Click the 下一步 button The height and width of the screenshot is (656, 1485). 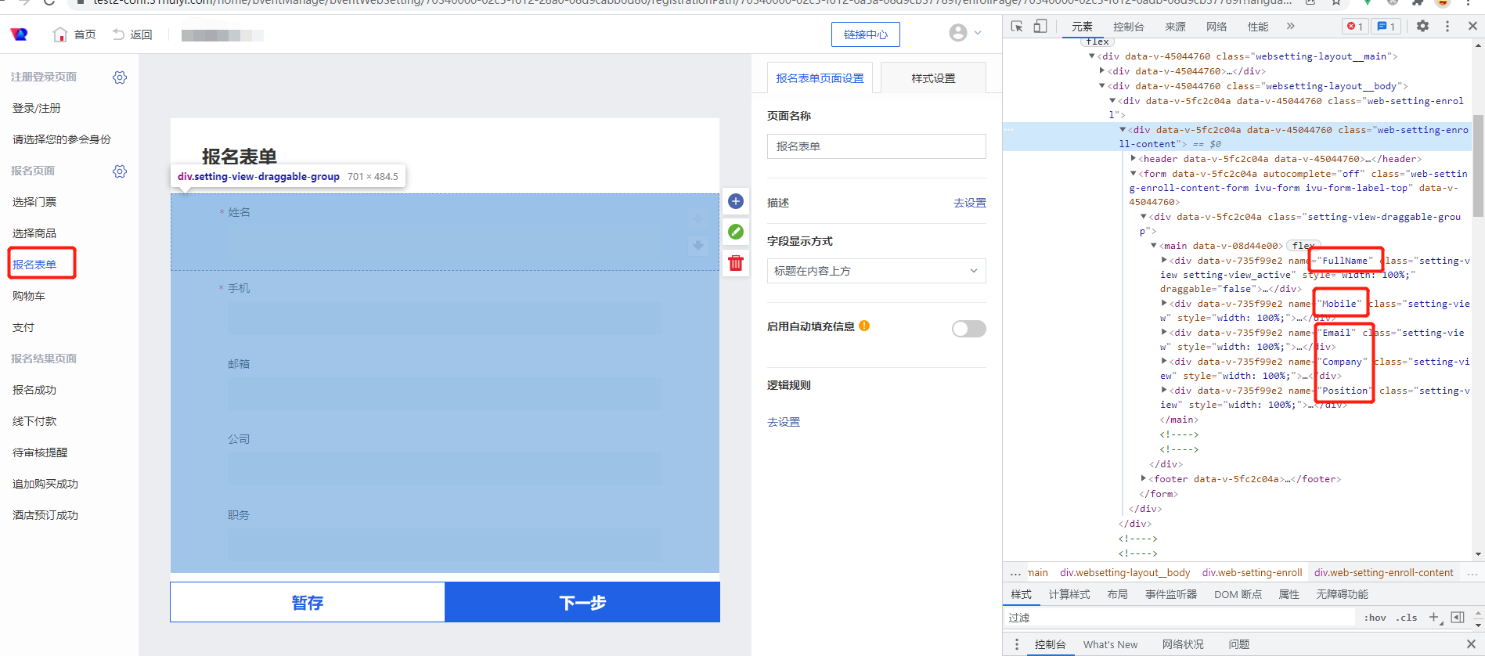pos(582,602)
